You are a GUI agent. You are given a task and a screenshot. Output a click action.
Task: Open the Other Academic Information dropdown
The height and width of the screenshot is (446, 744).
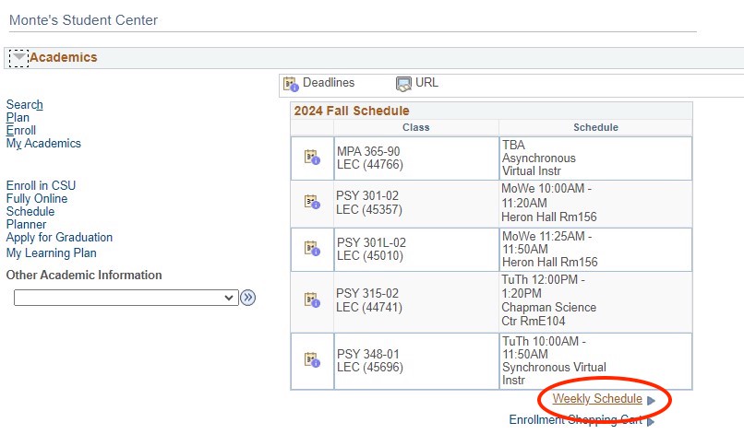tap(126, 298)
